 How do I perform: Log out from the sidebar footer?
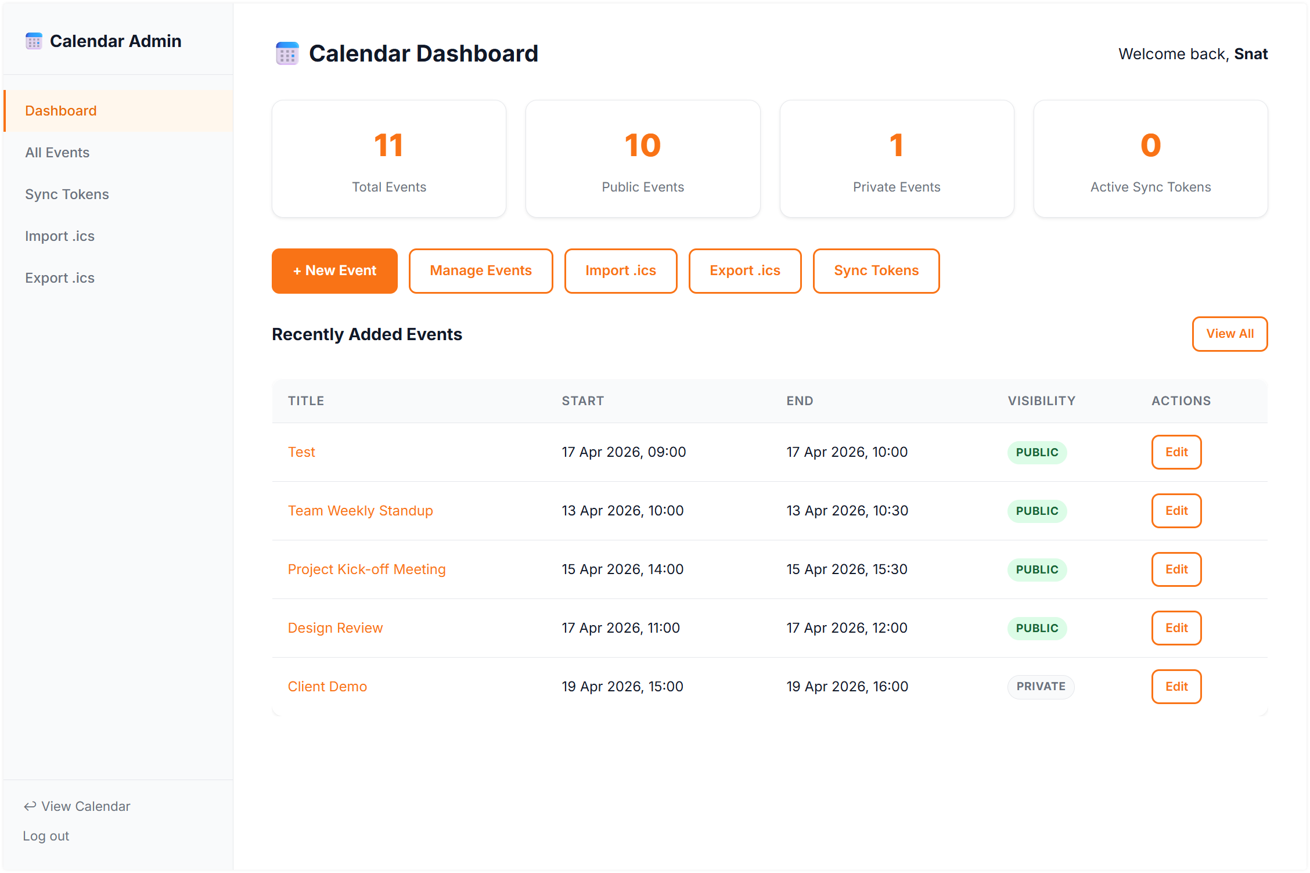[46, 836]
